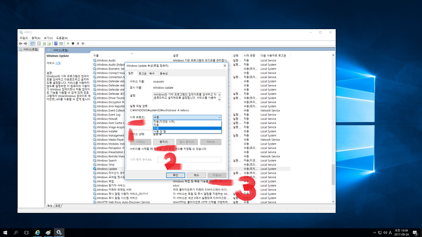
Task: Click the green Start Service play icon
Action: point(68,43)
